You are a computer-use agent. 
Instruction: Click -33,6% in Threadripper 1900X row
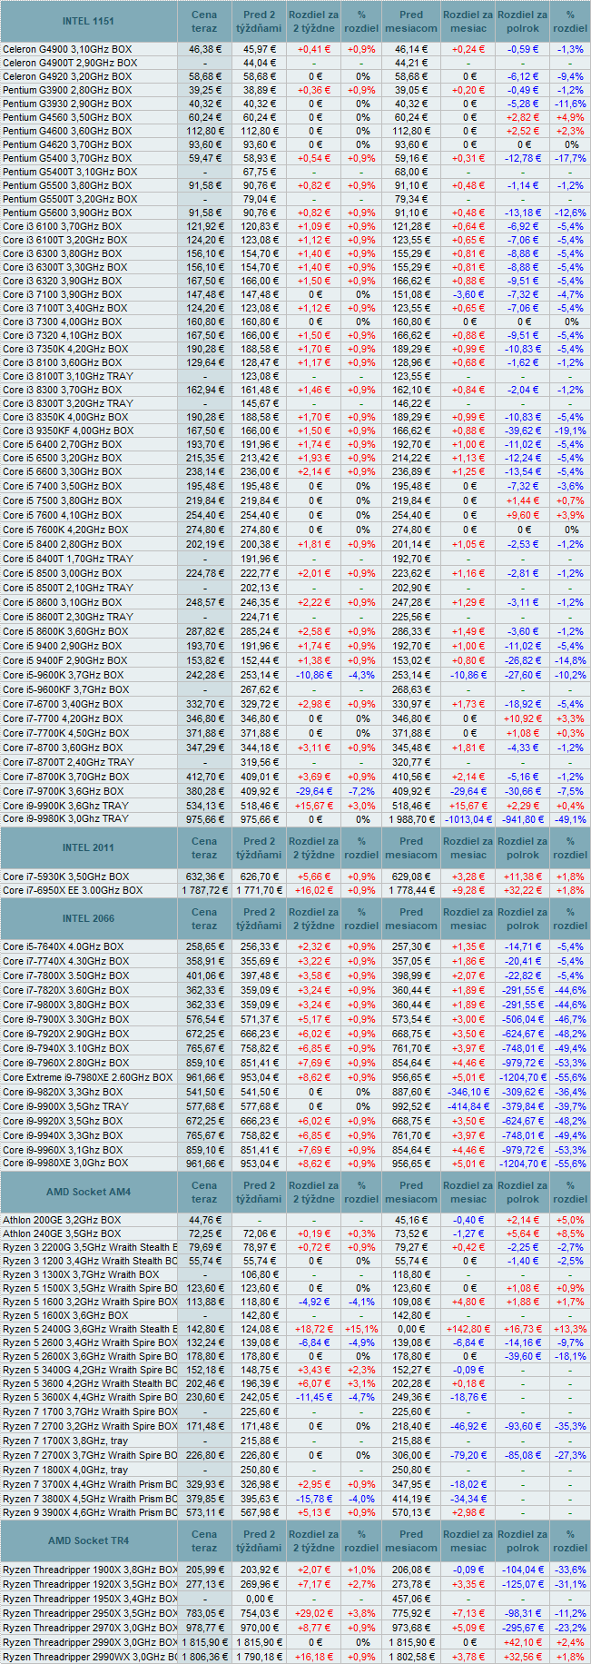point(570,1570)
